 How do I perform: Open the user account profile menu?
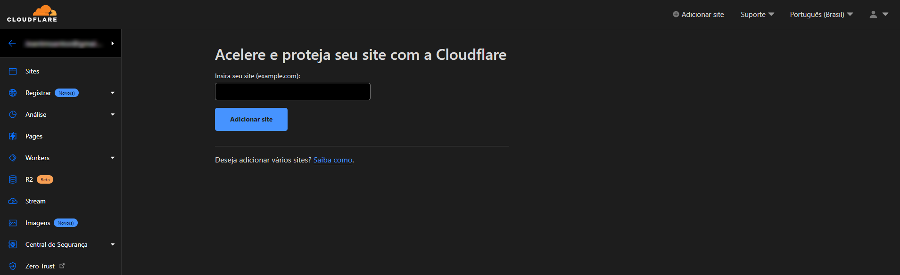[879, 15]
